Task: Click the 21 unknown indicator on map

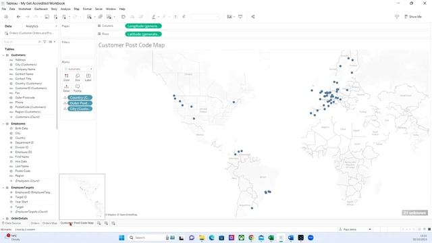Action: [414, 213]
